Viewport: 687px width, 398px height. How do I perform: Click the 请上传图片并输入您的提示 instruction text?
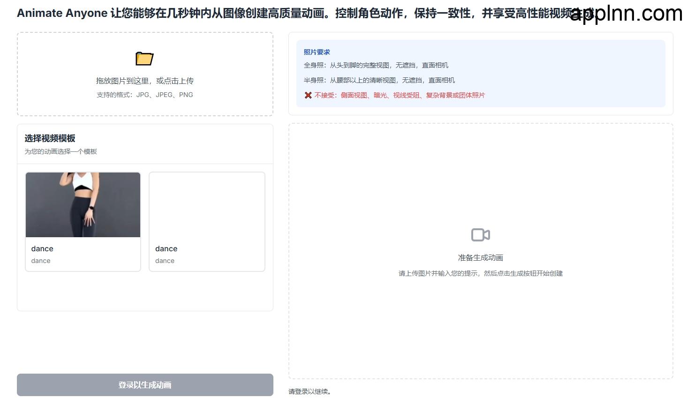click(481, 273)
